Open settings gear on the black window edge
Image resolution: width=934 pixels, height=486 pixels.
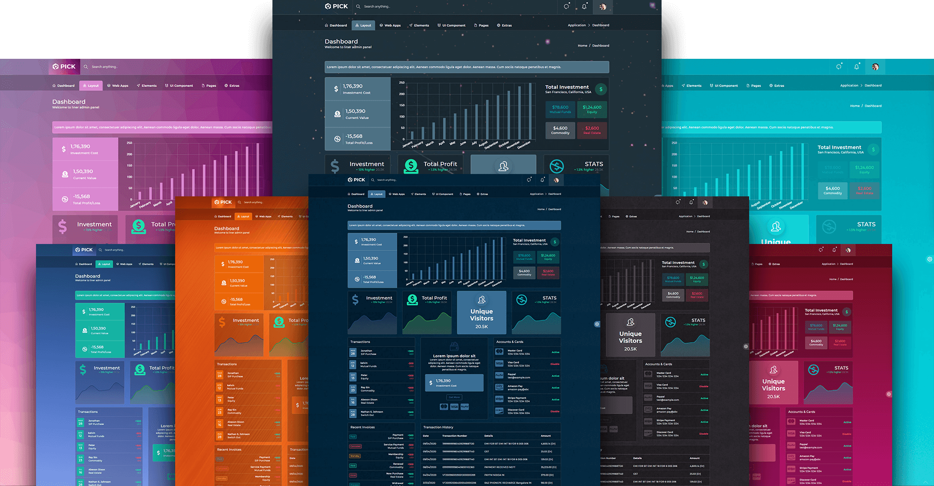(746, 347)
